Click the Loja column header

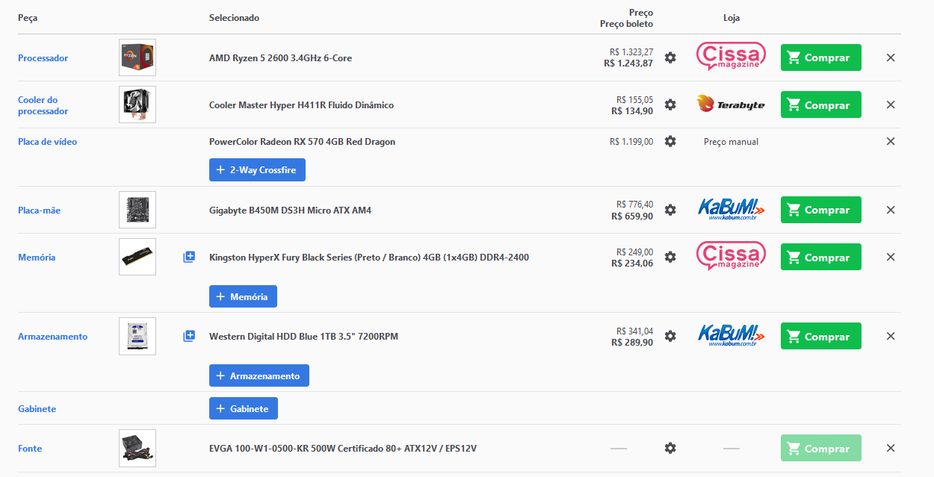click(732, 18)
